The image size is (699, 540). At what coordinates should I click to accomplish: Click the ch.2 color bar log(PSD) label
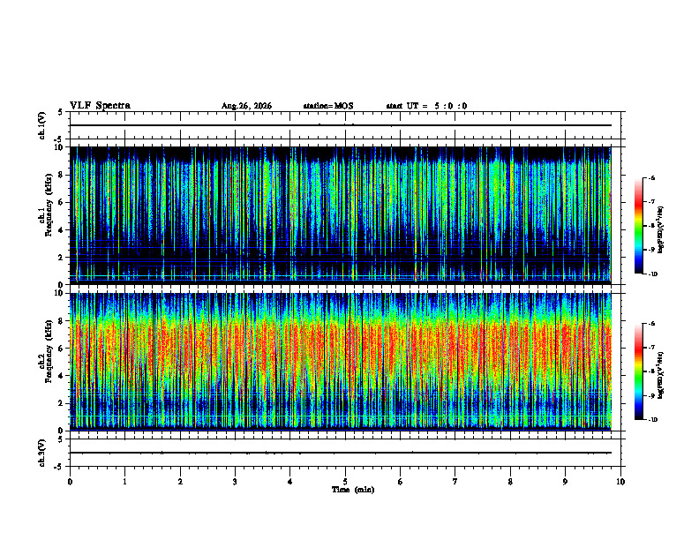click(x=661, y=375)
